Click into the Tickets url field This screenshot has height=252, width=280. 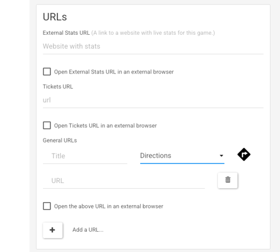coord(153,100)
